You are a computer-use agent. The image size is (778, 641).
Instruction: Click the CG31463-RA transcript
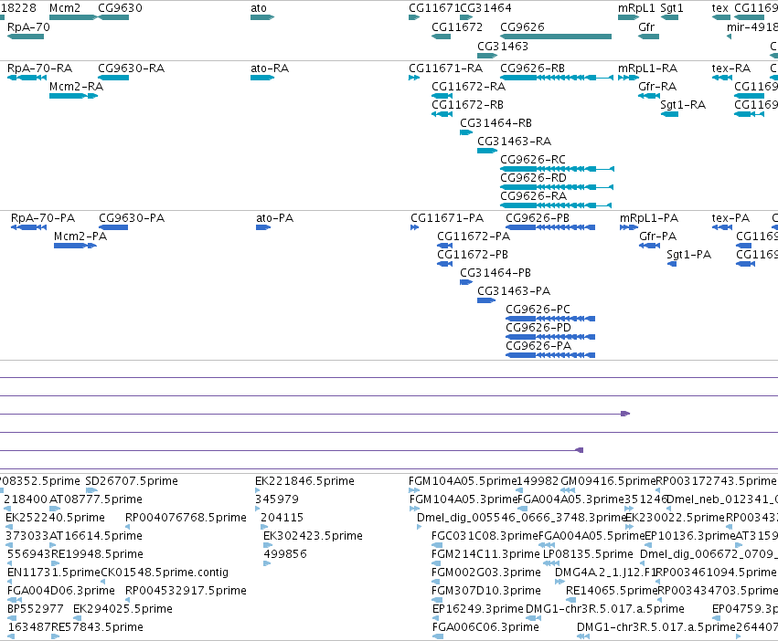[487, 151]
